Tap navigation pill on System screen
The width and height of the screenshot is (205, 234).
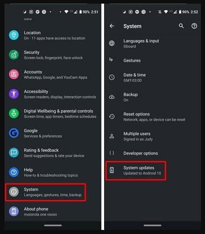(153, 225)
